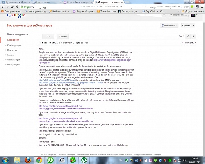The height and width of the screenshot is (164, 205).
Task: Open Панель инструментов in sidebar
Action: pos(18,34)
